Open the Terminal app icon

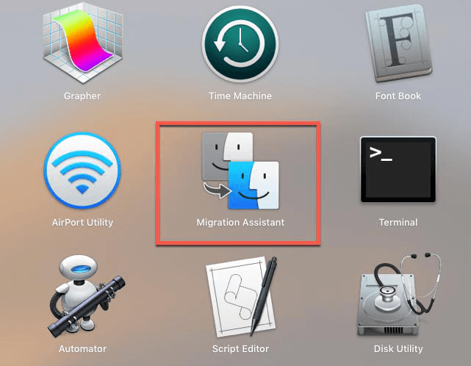point(398,170)
